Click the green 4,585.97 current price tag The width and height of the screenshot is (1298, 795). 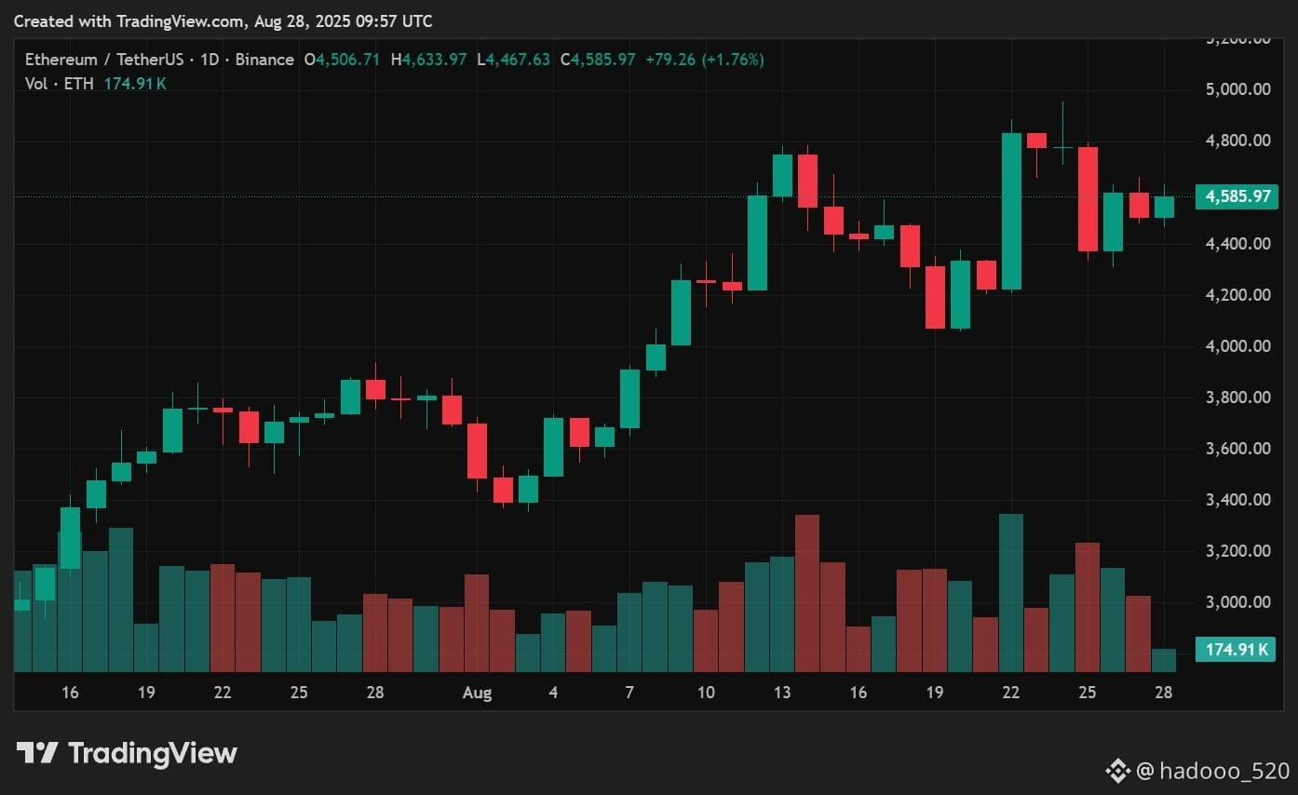[x=1237, y=196]
